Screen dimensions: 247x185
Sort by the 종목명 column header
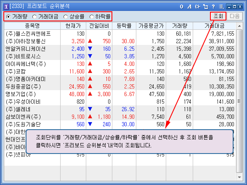(x=32, y=26)
